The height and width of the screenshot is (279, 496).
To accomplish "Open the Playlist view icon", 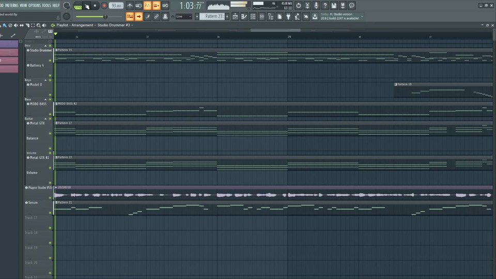I will click(x=235, y=17).
